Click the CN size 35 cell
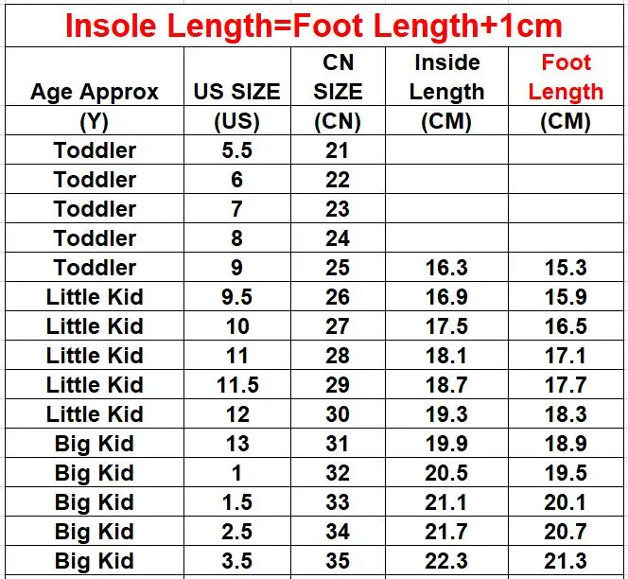The height and width of the screenshot is (579, 628). 338,561
